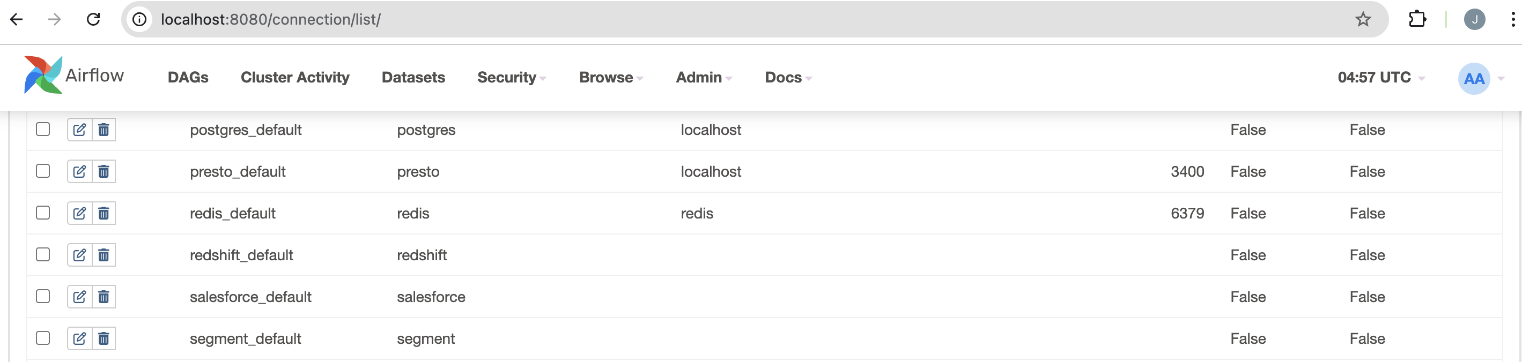
Task: Edit the salesforce_default connection
Action: [80, 297]
